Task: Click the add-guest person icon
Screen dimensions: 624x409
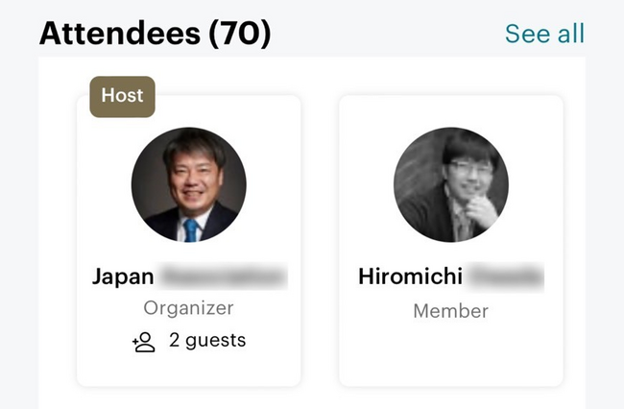Action: [144, 341]
